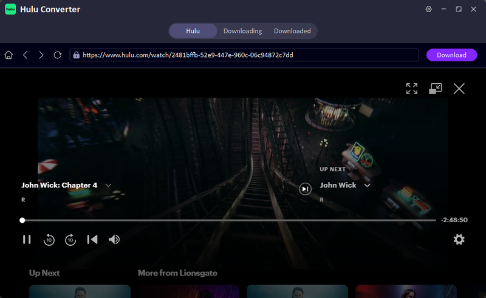Navigate forward in the browser

click(41, 55)
